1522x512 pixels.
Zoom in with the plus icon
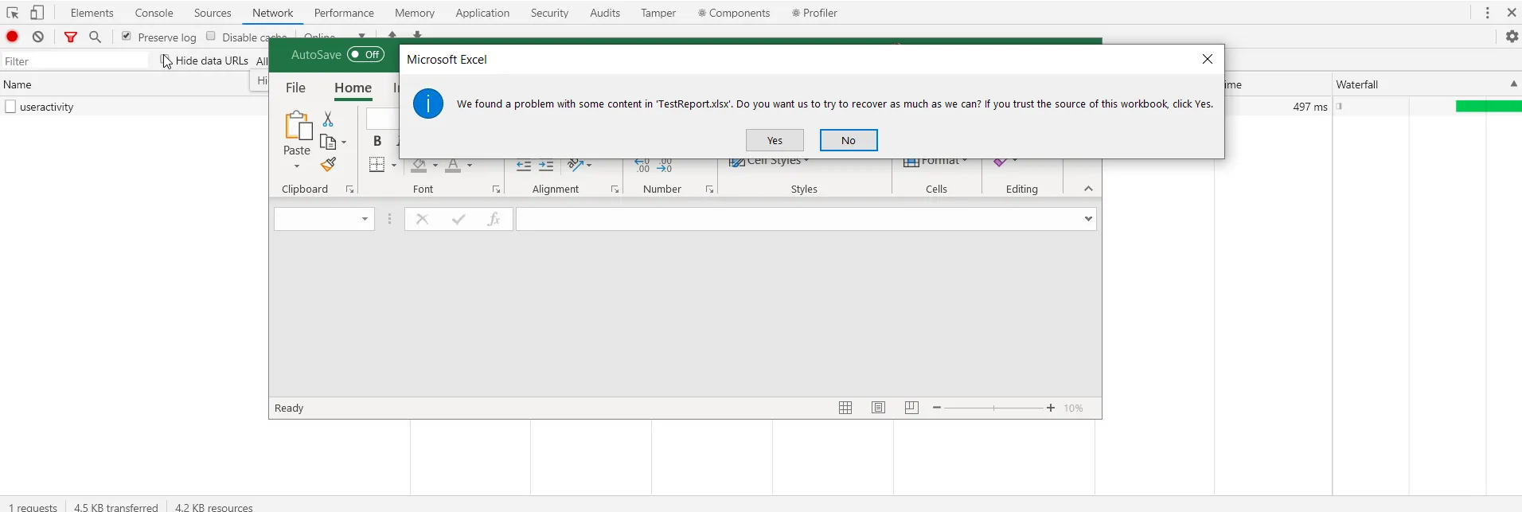1051,408
